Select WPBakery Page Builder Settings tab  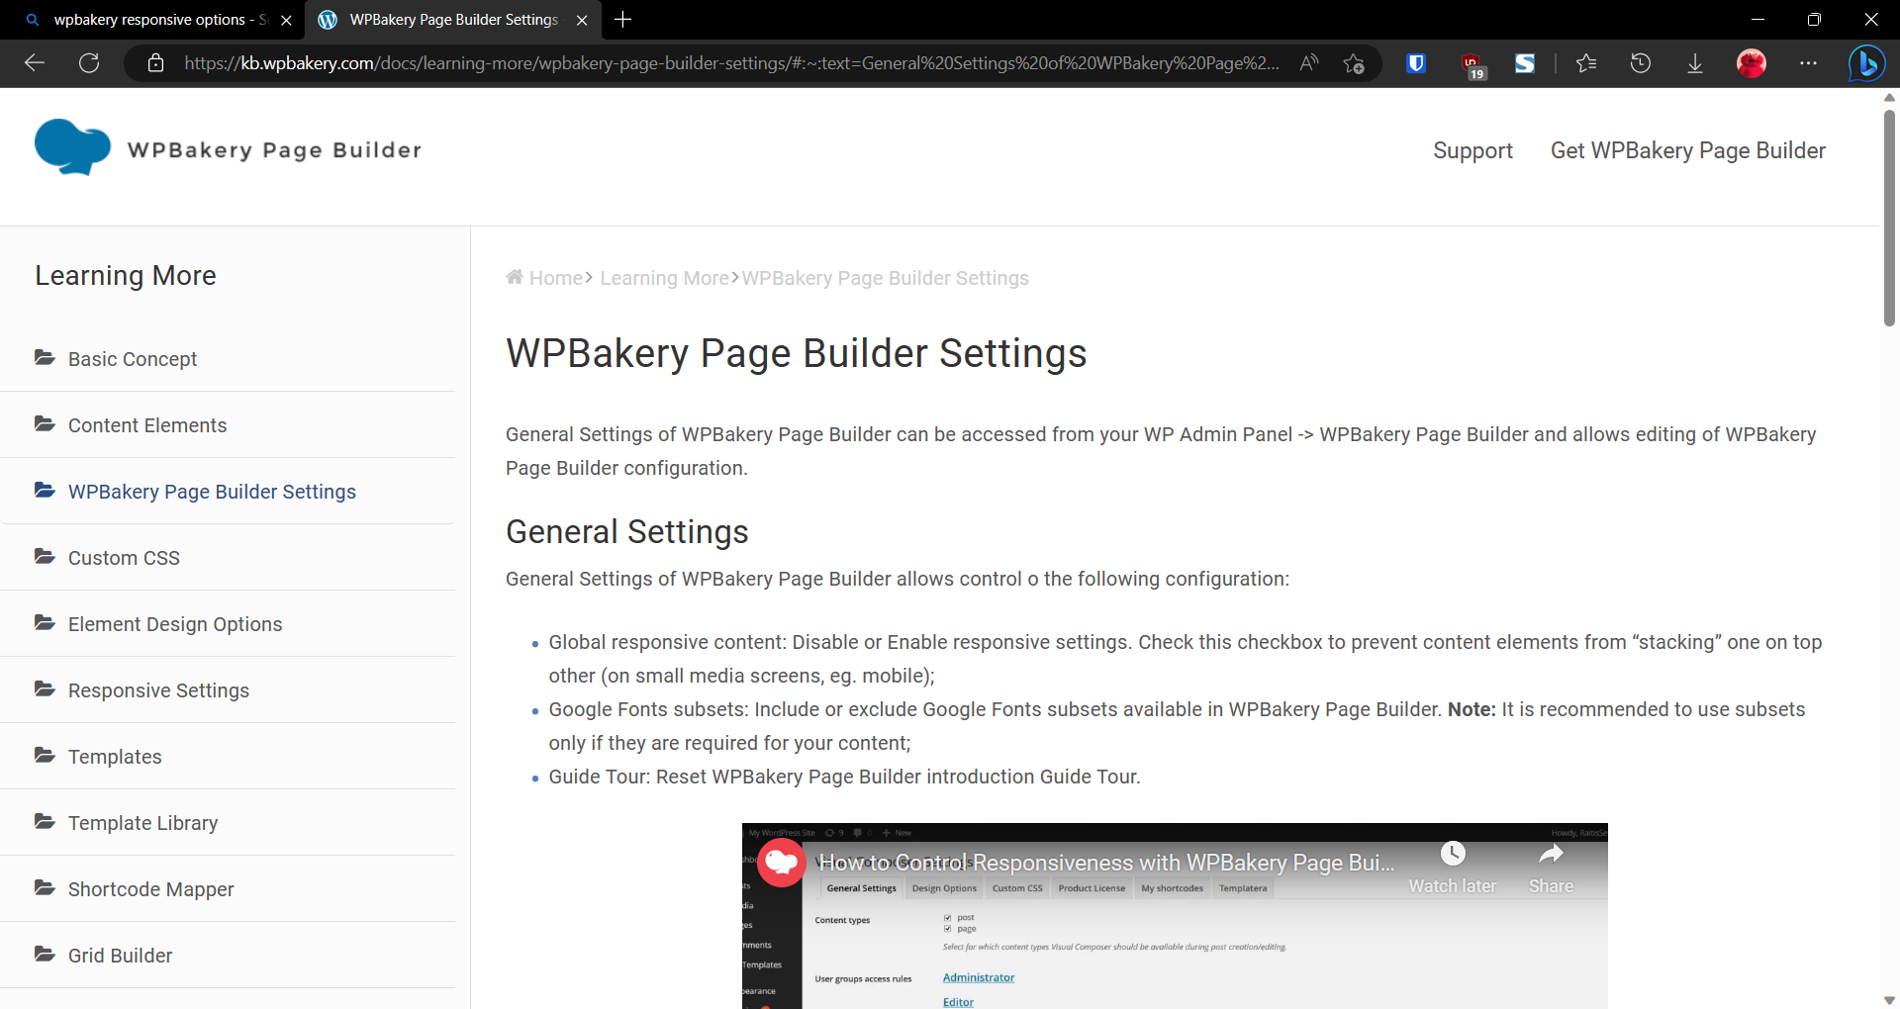point(453,20)
